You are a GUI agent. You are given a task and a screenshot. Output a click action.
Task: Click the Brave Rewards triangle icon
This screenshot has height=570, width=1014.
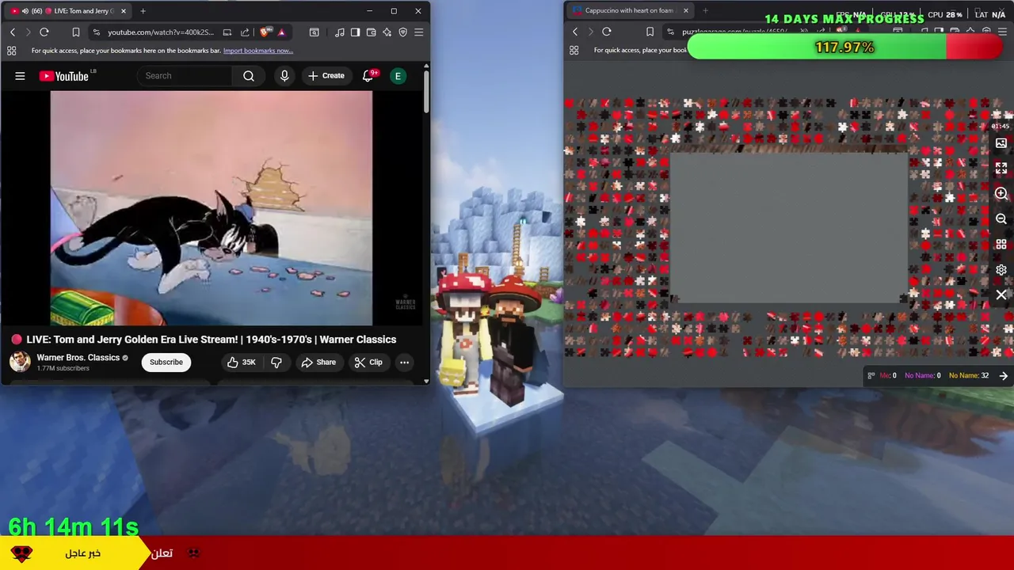pyautogui.click(x=281, y=32)
